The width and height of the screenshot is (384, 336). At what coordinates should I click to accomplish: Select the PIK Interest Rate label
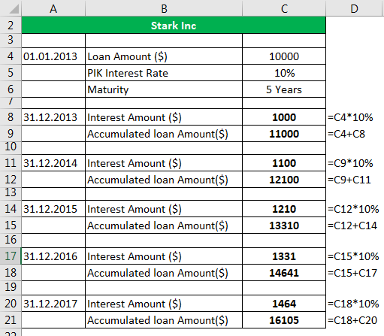point(164,73)
